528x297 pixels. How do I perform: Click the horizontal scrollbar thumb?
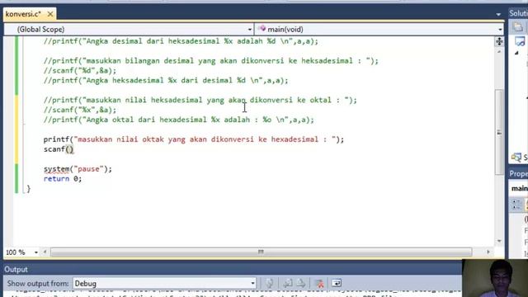(x=261, y=252)
